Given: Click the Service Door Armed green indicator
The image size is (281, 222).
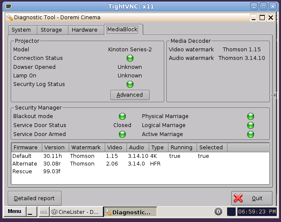Looking at the screenshot, I should (122, 134).
